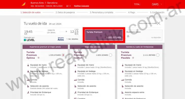Select the Turista Premium fare box
This screenshot has width=185, height=99.
(104, 35)
